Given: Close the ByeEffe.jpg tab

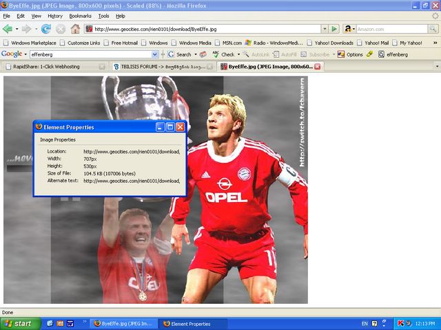Looking at the screenshot, I should (x=317, y=67).
